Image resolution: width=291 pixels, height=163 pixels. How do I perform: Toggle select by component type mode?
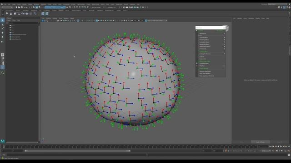tap(40, 7)
